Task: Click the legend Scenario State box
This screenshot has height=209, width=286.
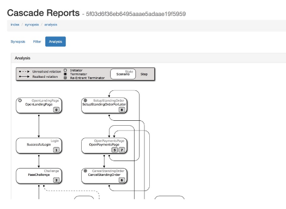Action: coord(123,74)
